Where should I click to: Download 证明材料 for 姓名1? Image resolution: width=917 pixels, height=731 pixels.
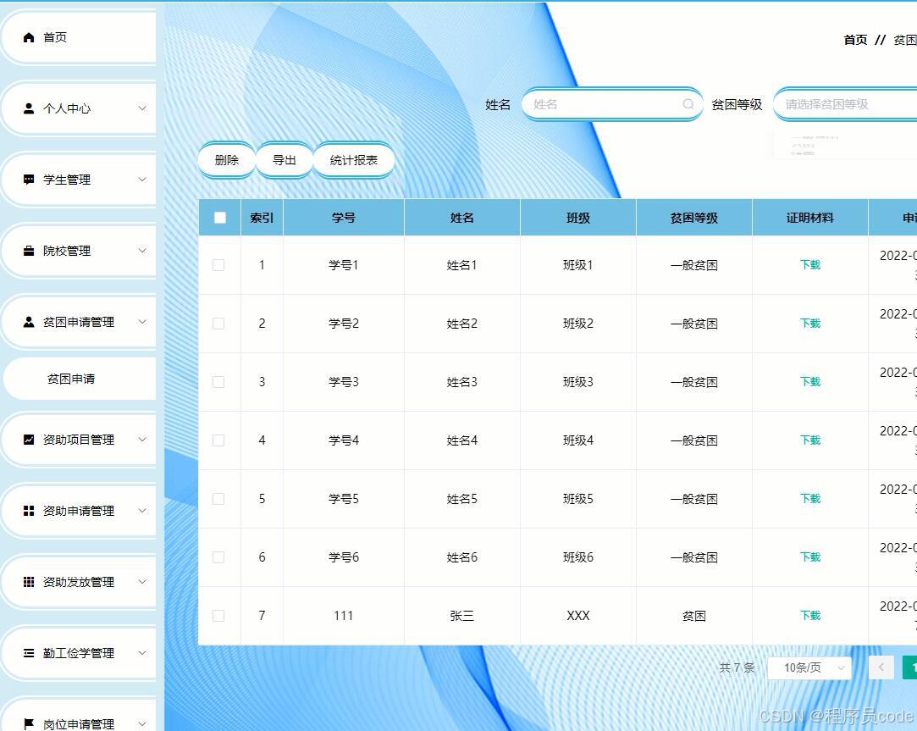click(810, 265)
